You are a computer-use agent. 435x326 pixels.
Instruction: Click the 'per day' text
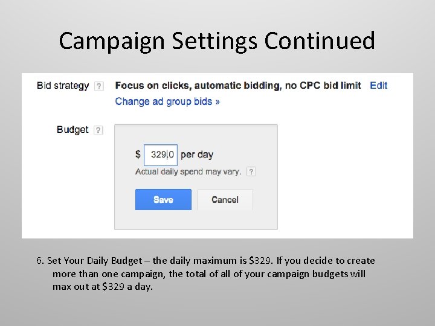click(x=197, y=155)
